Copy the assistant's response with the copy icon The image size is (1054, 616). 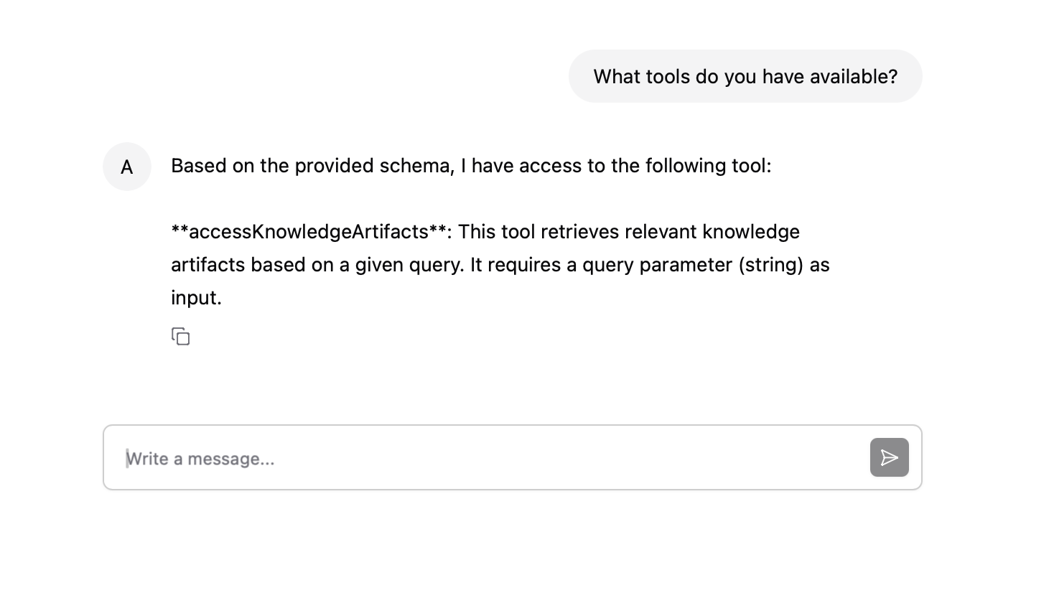tap(180, 336)
